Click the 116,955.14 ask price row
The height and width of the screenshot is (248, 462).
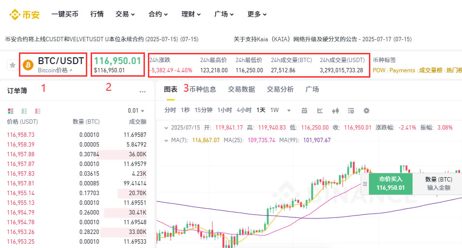point(77,193)
